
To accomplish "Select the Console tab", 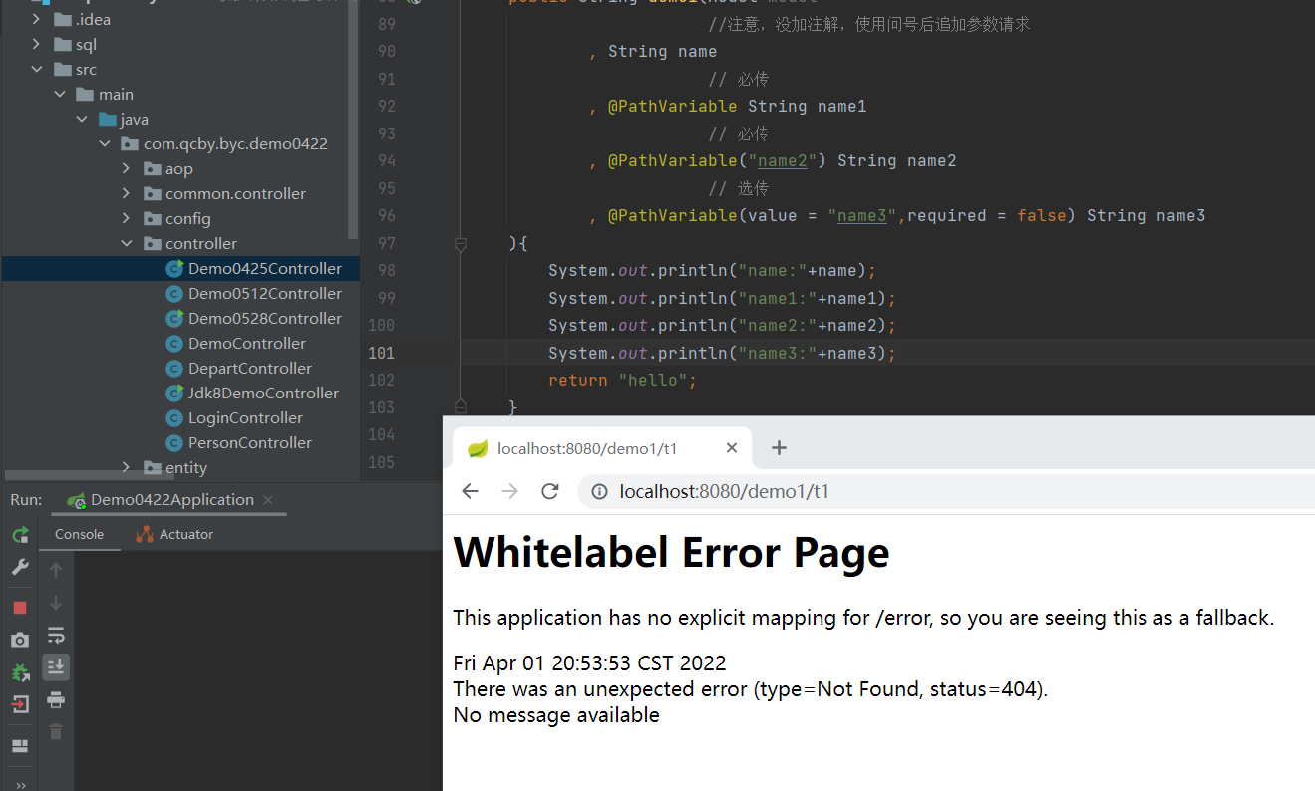I will (79, 534).
